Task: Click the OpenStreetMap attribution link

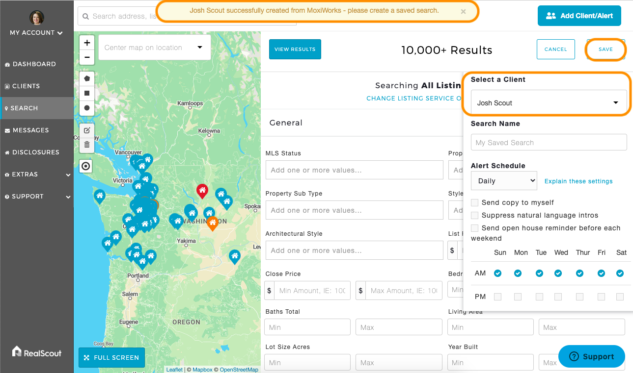Action: [239, 370]
